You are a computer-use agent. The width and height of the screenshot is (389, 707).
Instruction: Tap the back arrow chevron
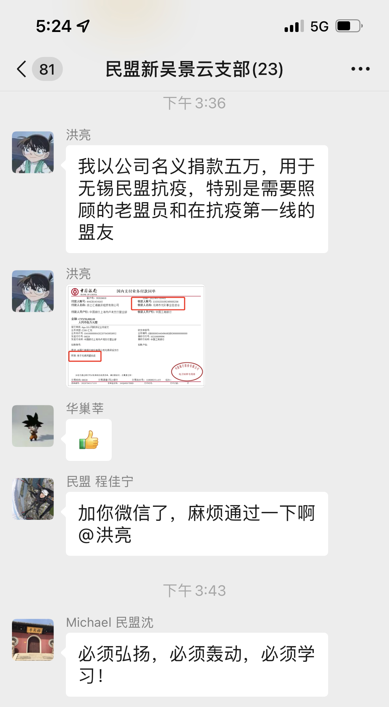coord(22,69)
